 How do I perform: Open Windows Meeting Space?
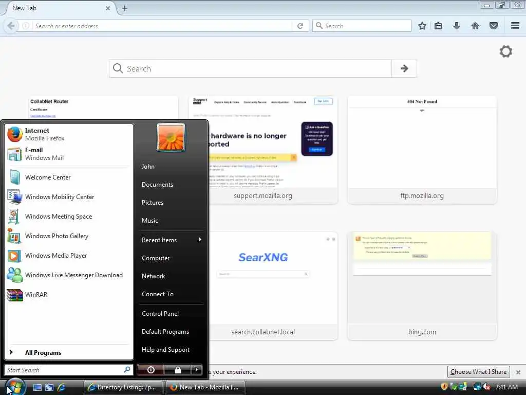pyautogui.click(x=69, y=217)
